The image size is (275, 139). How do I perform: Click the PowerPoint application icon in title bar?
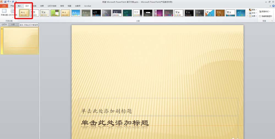(1, 2)
